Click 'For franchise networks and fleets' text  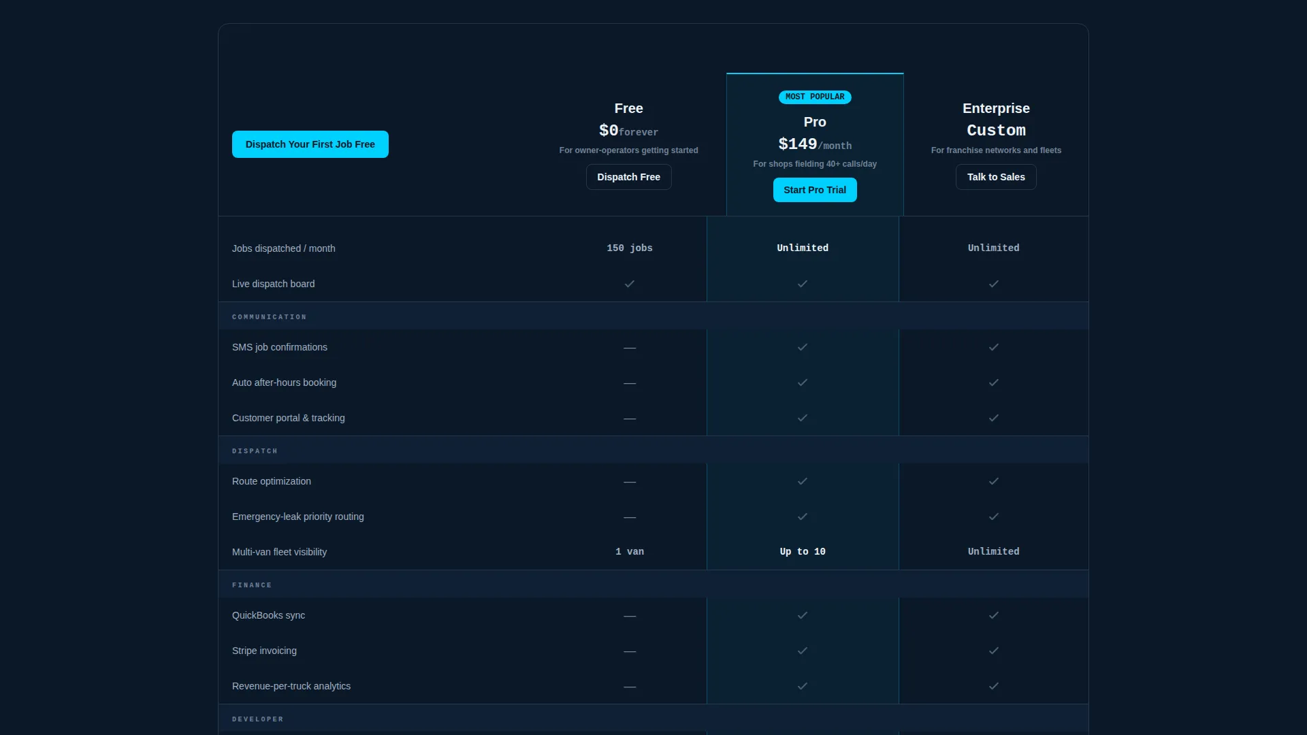(x=996, y=150)
